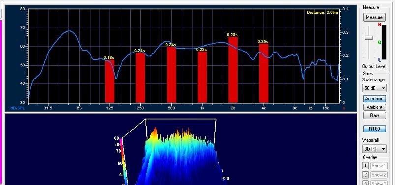Viewport: 395px width, 185px height.
Task: Select overlay slot 1 button
Action: [x=365, y=166]
